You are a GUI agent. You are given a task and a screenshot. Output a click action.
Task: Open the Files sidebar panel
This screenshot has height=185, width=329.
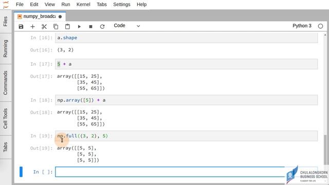point(6,21)
